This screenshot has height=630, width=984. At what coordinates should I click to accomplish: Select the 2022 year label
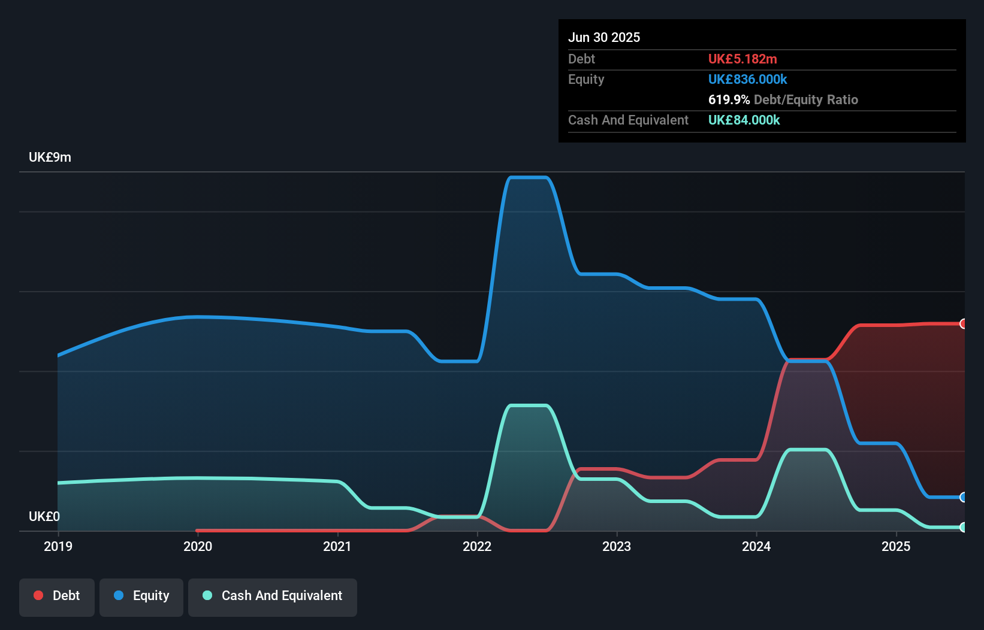[x=477, y=546]
